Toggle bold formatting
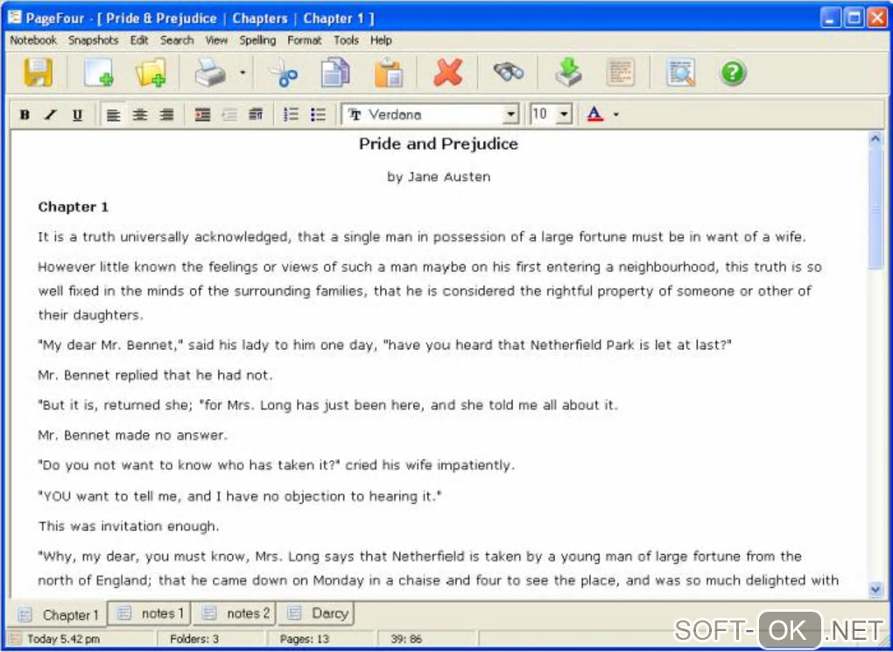The width and height of the screenshot is (893, 652). tap(25, 115)
